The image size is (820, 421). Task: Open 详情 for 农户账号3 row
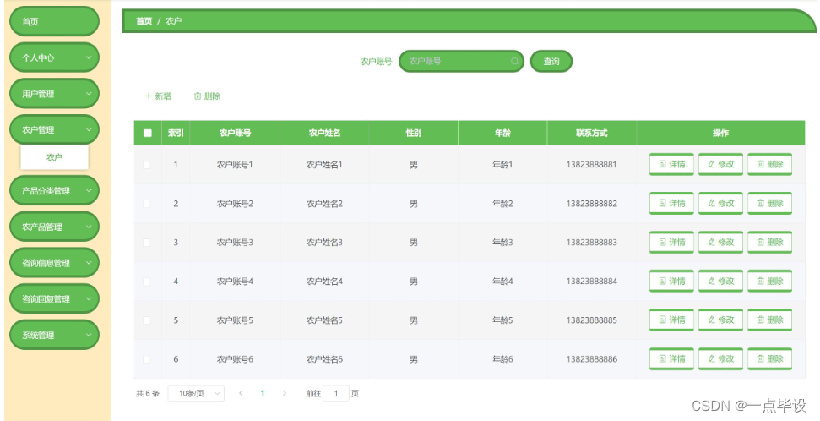pyautogui.click(x=671, y=243)
